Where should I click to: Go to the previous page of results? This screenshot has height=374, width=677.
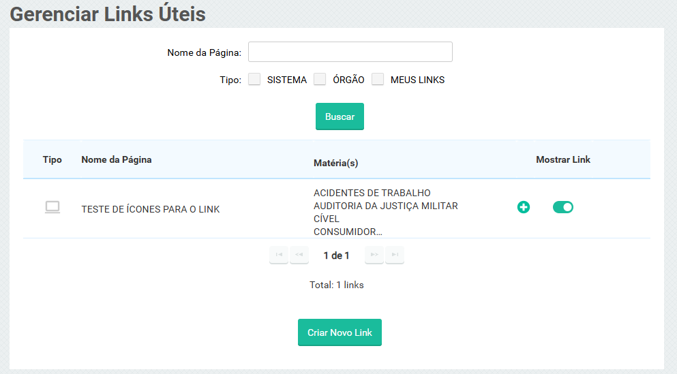(x=299, y=255)
